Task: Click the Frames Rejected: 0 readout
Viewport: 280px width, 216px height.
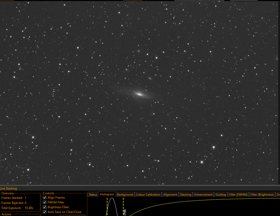Action: [14, 203]
